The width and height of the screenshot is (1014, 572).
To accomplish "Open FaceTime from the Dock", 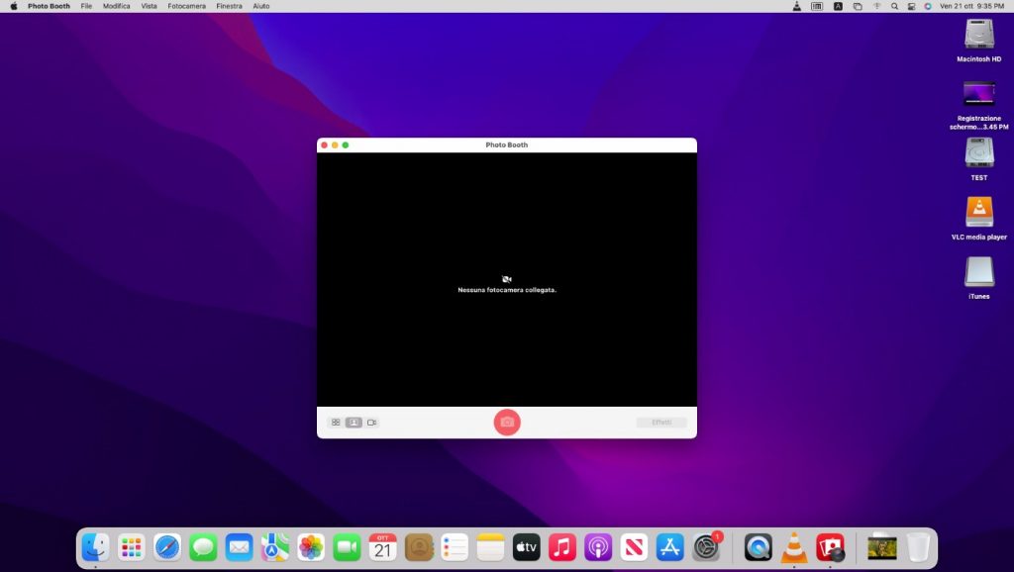I will [x=347, y=547].
